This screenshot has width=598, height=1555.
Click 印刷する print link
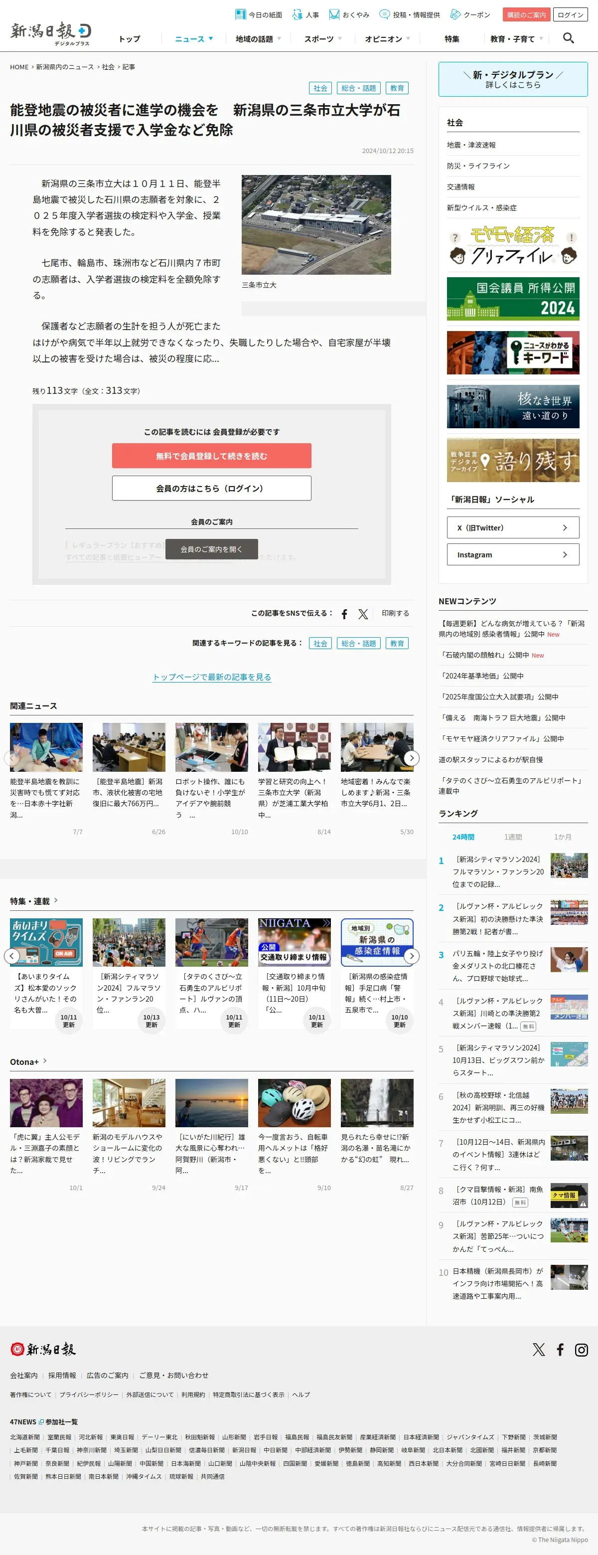click(x=395, y=613)
